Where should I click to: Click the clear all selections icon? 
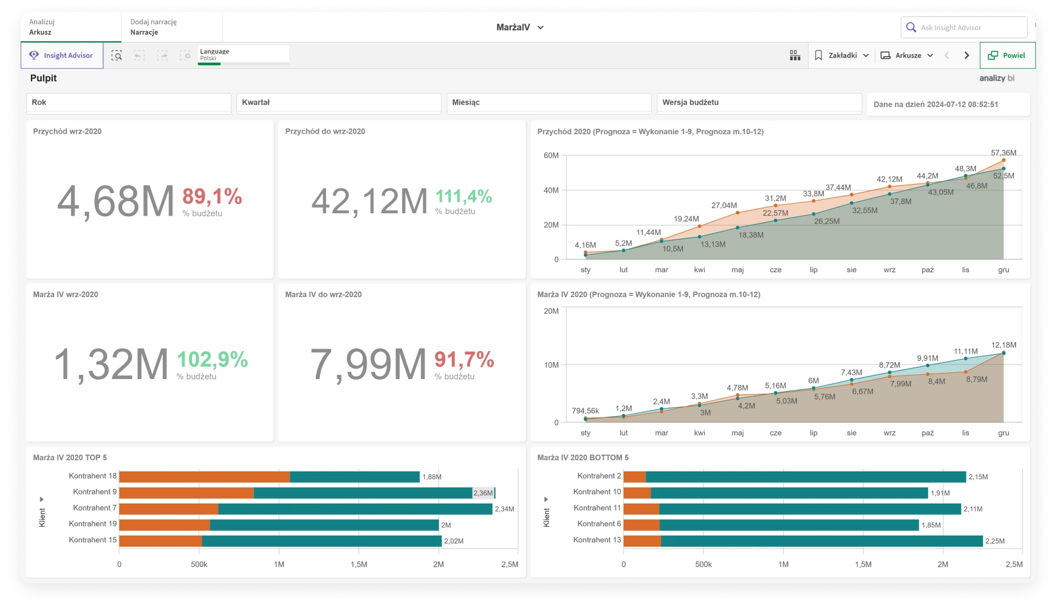point(185,55)
